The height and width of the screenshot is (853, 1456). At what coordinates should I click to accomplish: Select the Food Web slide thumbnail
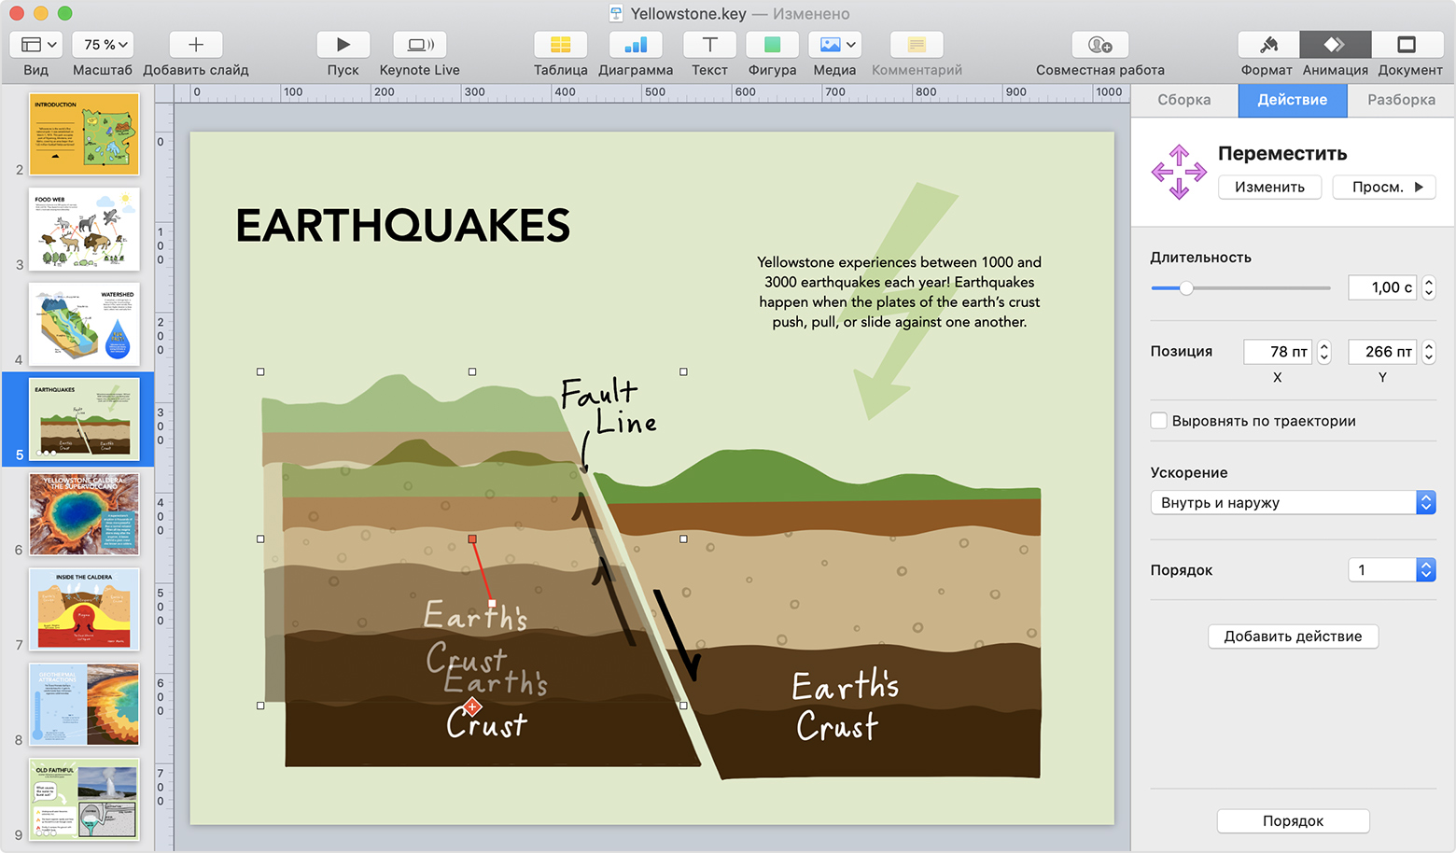click(84, 229)
